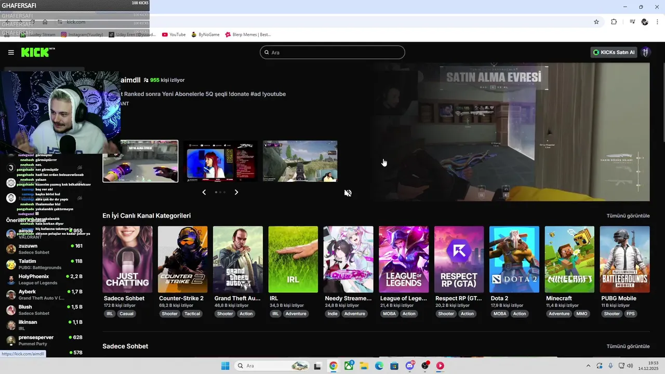665x374 pixels.
Task: Open prensesperver channel in sidebar
Action: [x=45, y=340]
